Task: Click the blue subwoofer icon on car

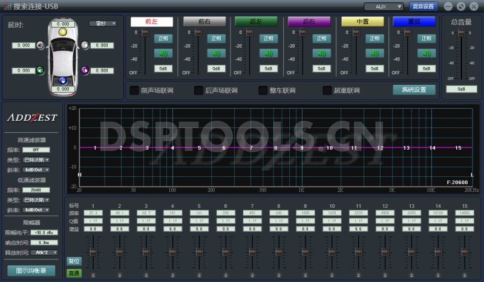Action: coord(63,81)
